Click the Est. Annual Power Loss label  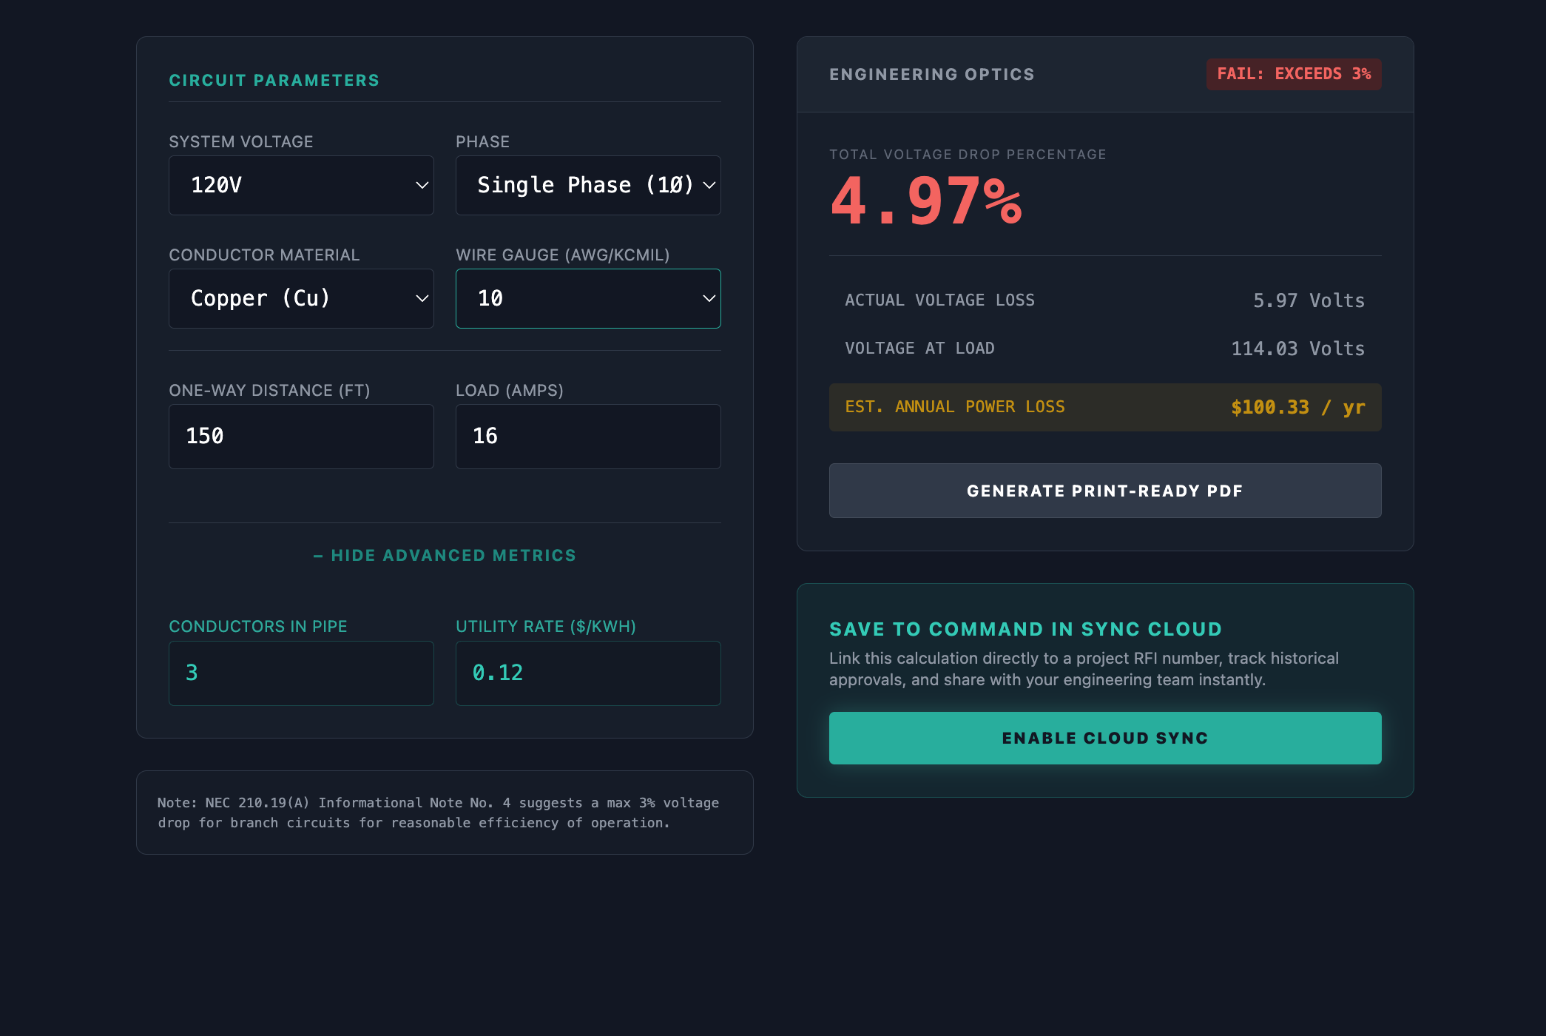(x=955, y=407)
